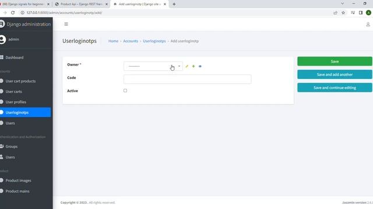This screenshot has width=373, height=209.
Task: Click the Copyright © 2023 footer text
Action: pos(73,203)
